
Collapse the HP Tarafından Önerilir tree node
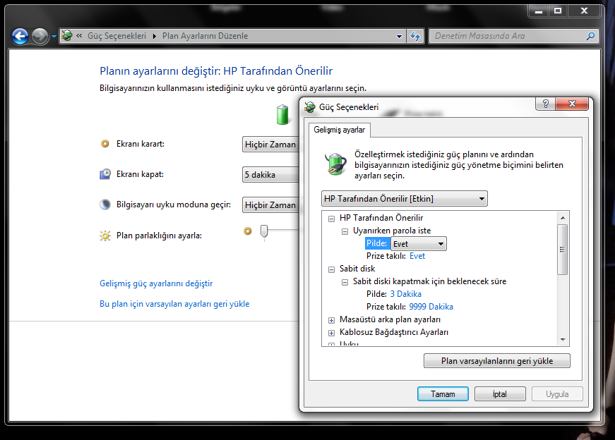331,219
